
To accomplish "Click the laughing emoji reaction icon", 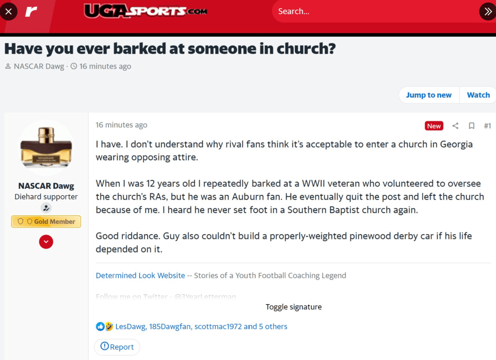I will [x=109, y=327].
